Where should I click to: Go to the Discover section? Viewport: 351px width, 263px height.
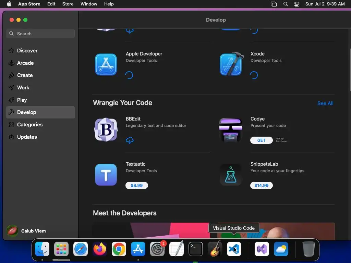tap(40, 51)
